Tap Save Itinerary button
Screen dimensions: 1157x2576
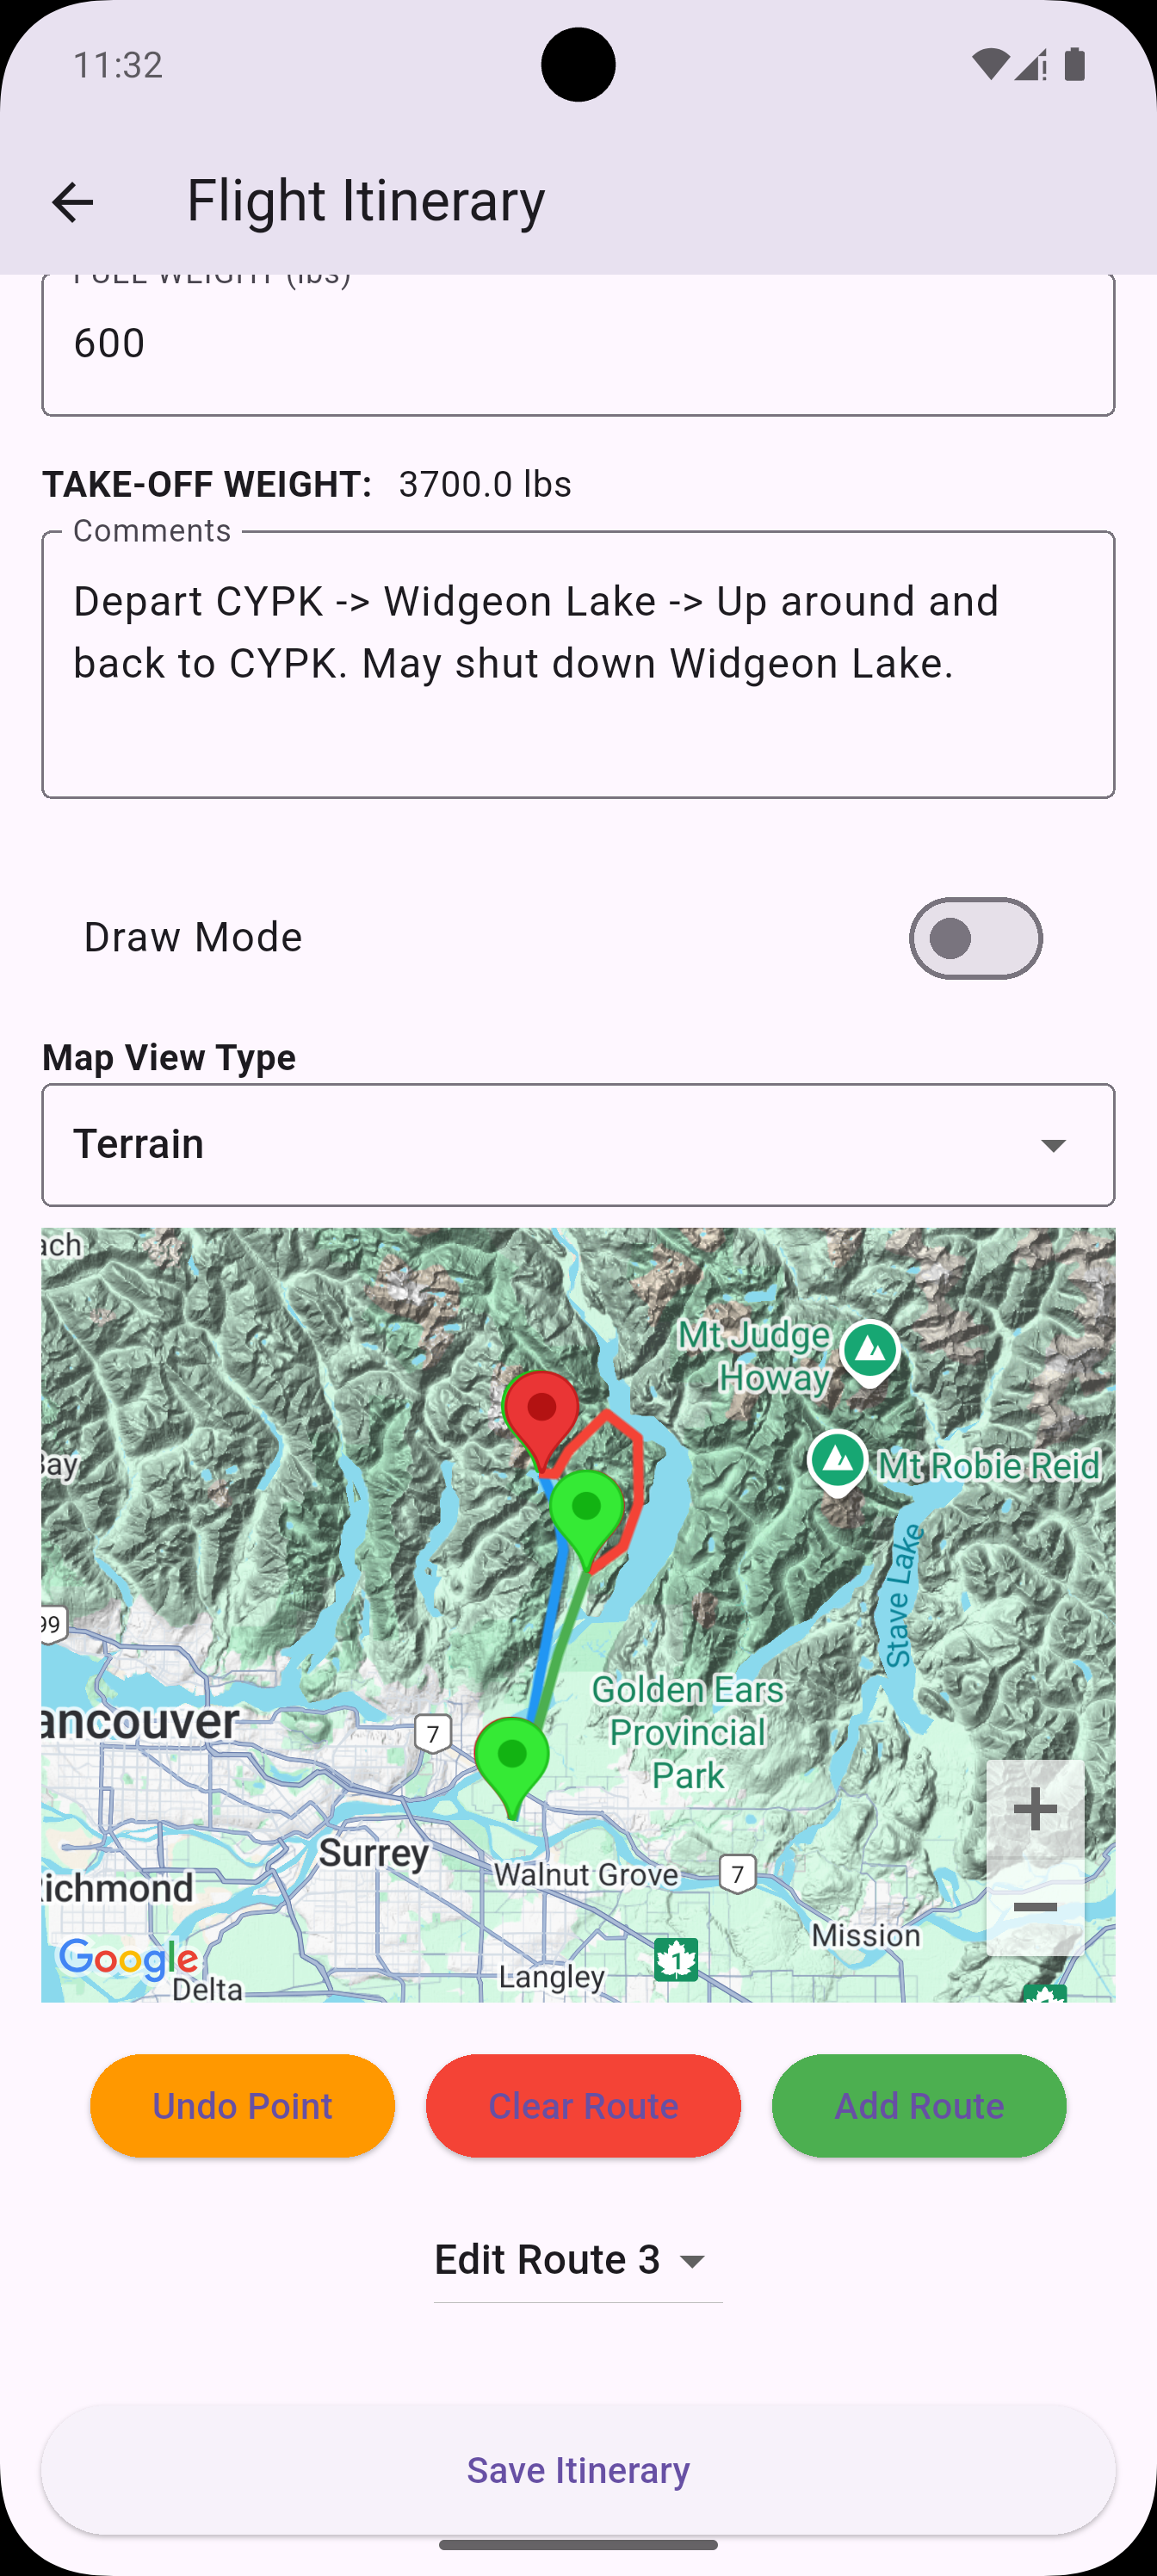(x=578, y=2470)
